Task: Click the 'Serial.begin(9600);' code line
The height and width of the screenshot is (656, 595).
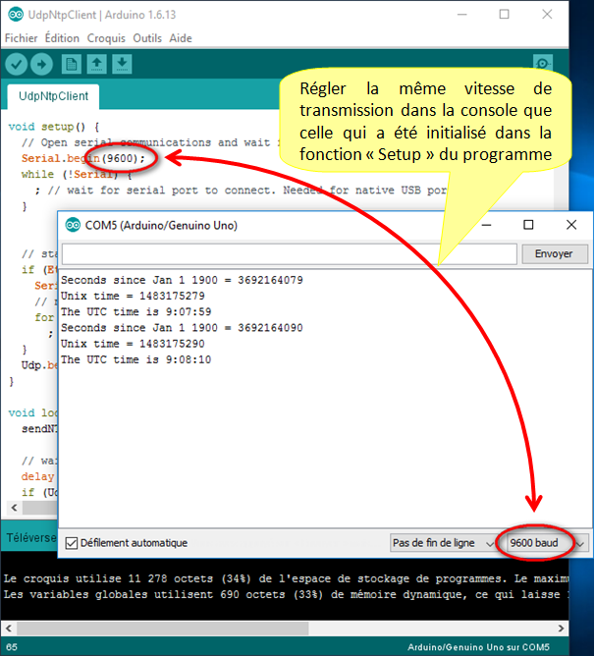Action: [82, 158]
